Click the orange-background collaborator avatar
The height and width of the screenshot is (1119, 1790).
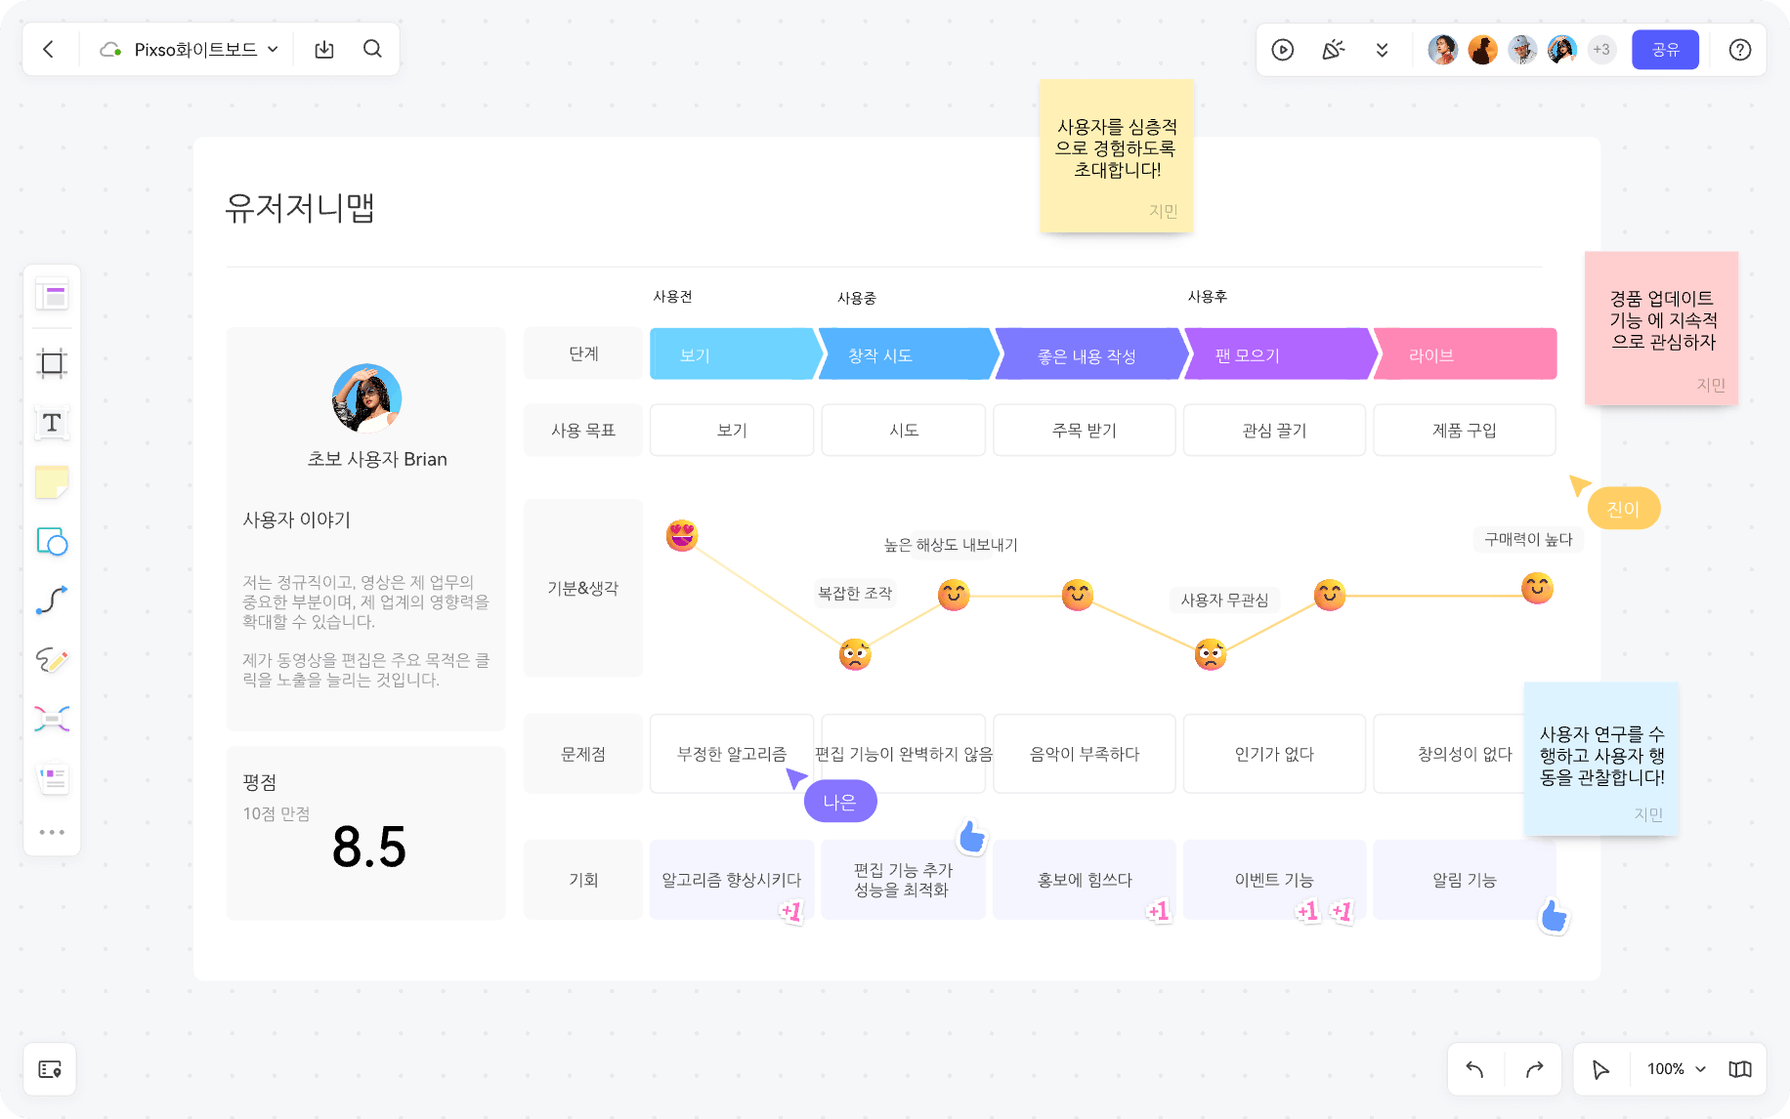1482,50
